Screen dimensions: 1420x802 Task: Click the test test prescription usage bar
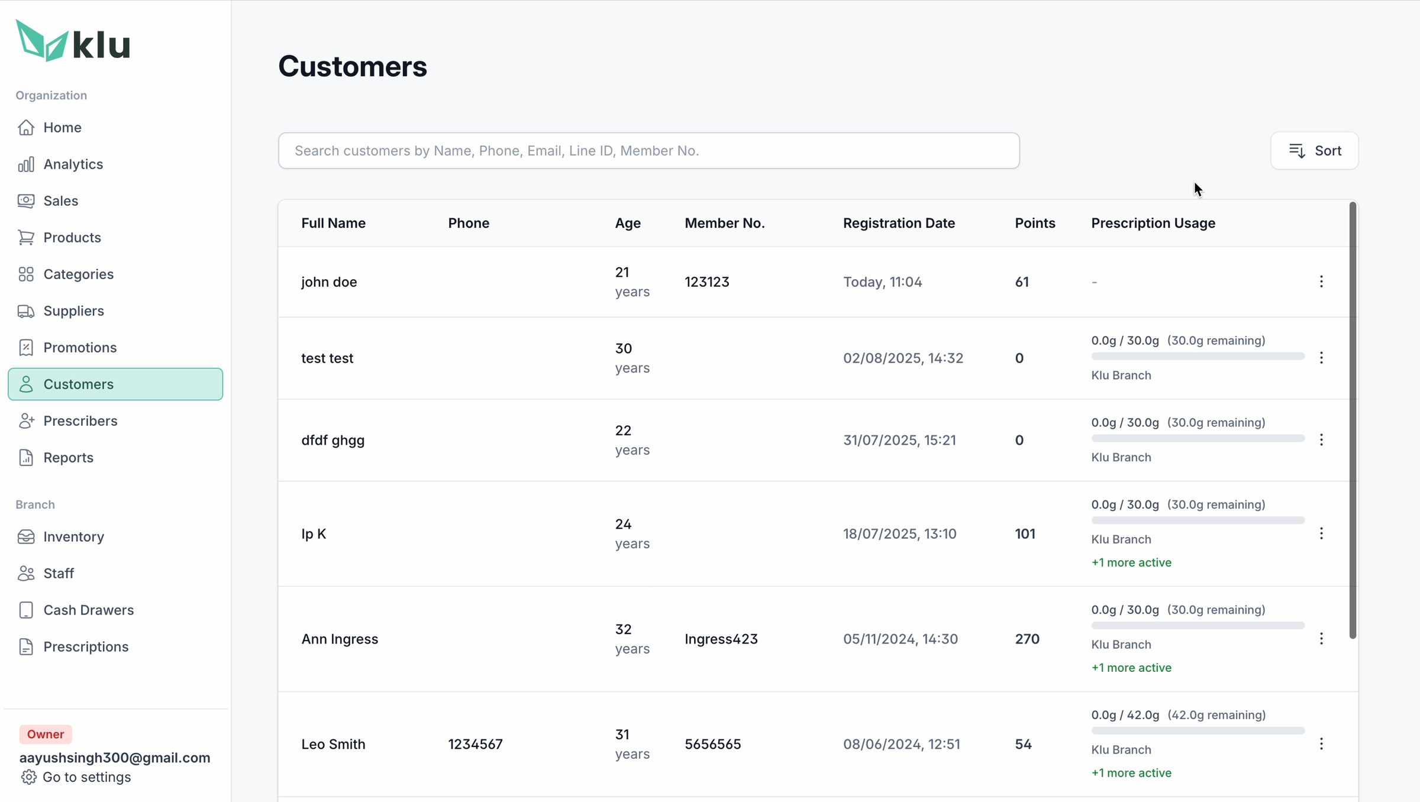pyautogui.click(x=1198, y=357)
